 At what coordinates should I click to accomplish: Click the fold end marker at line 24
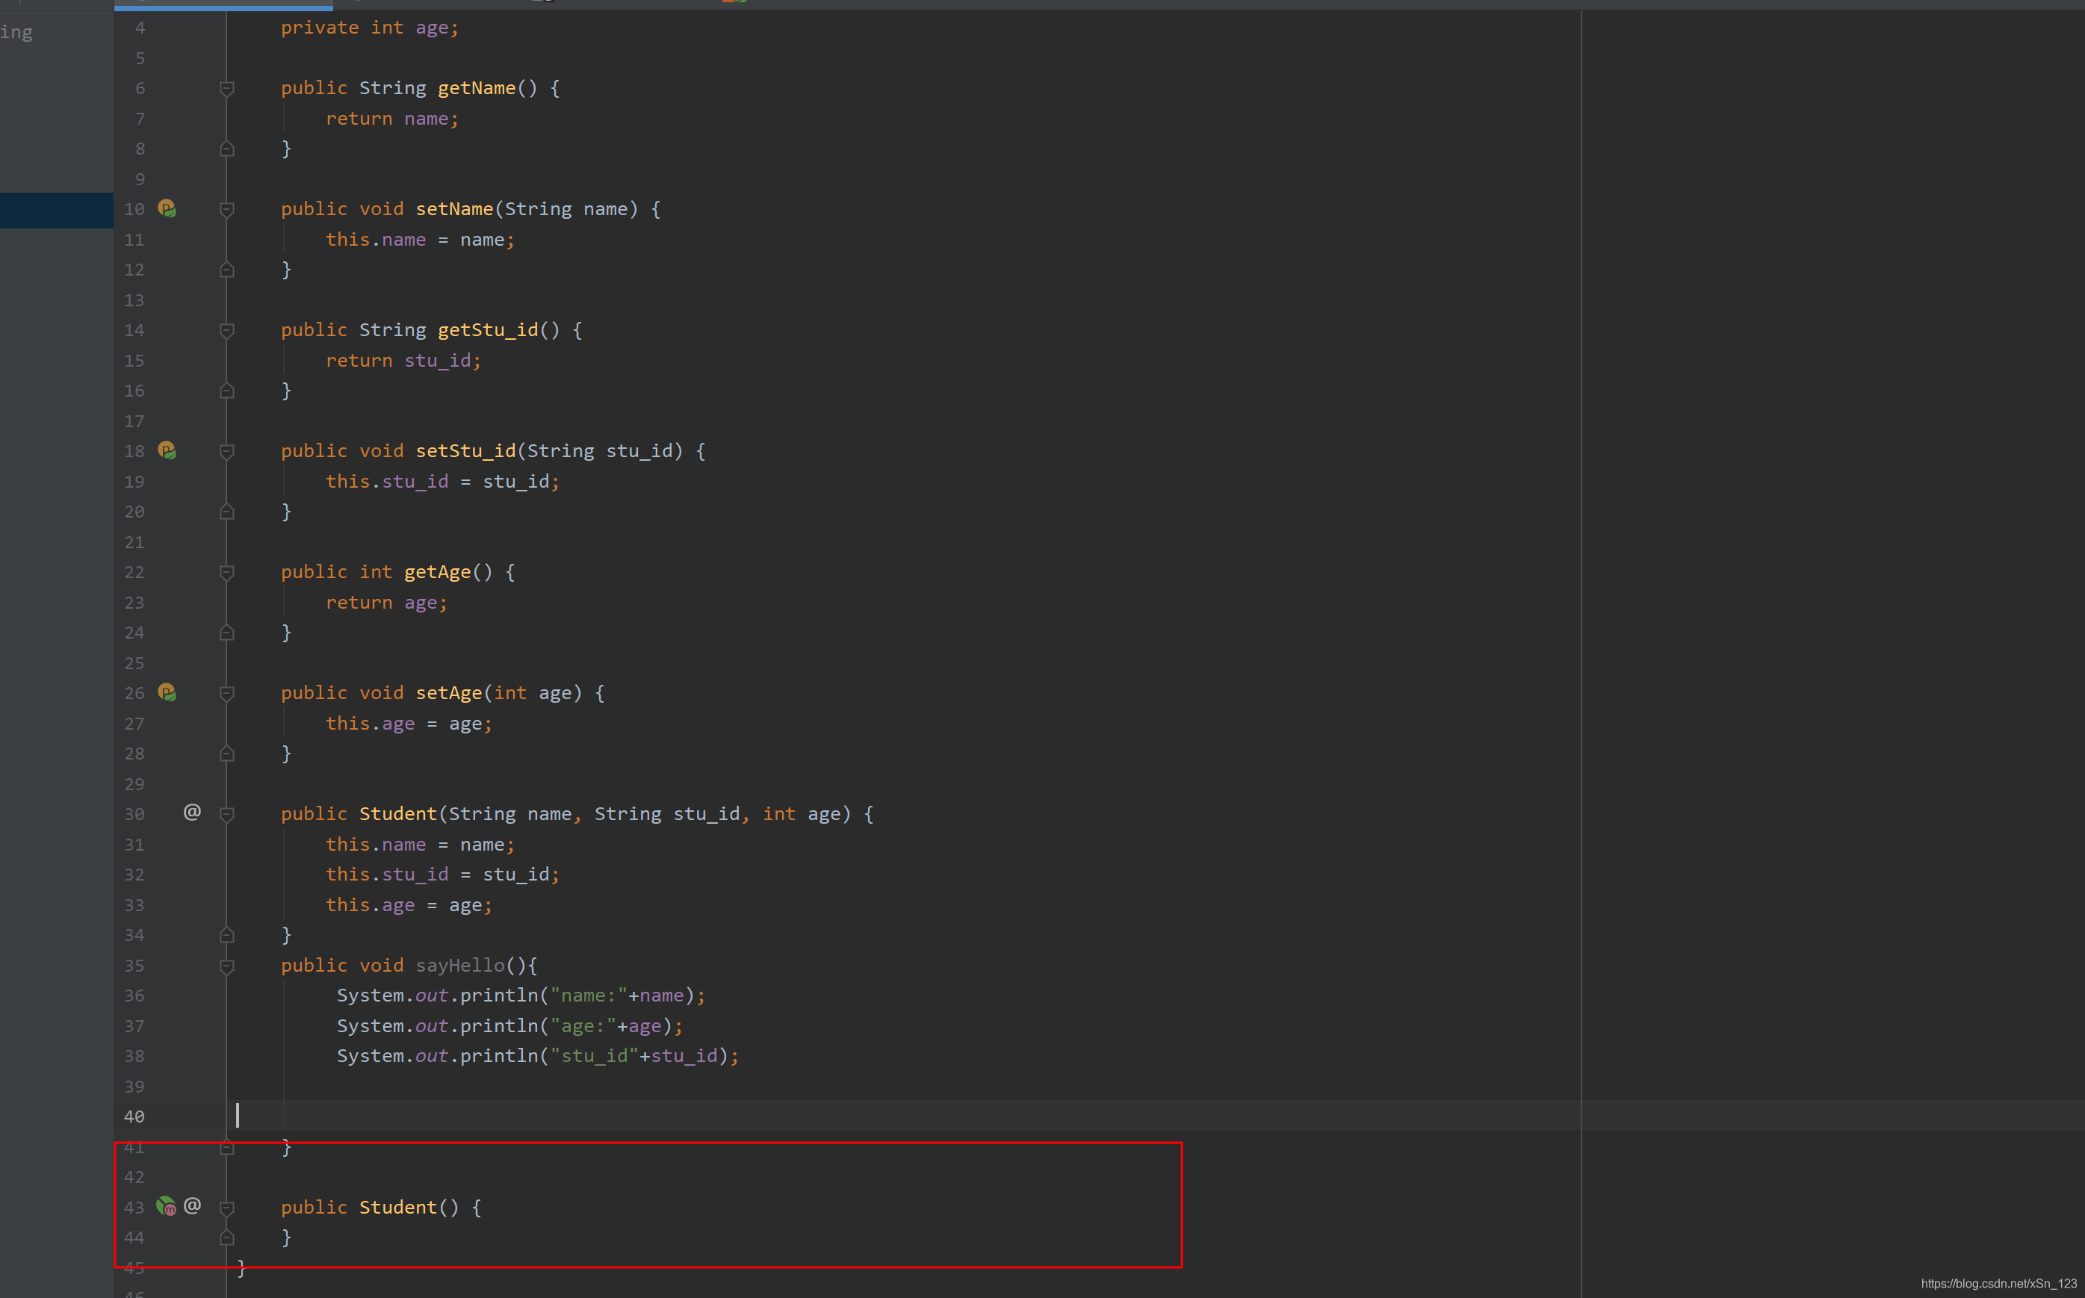point(226,633)
